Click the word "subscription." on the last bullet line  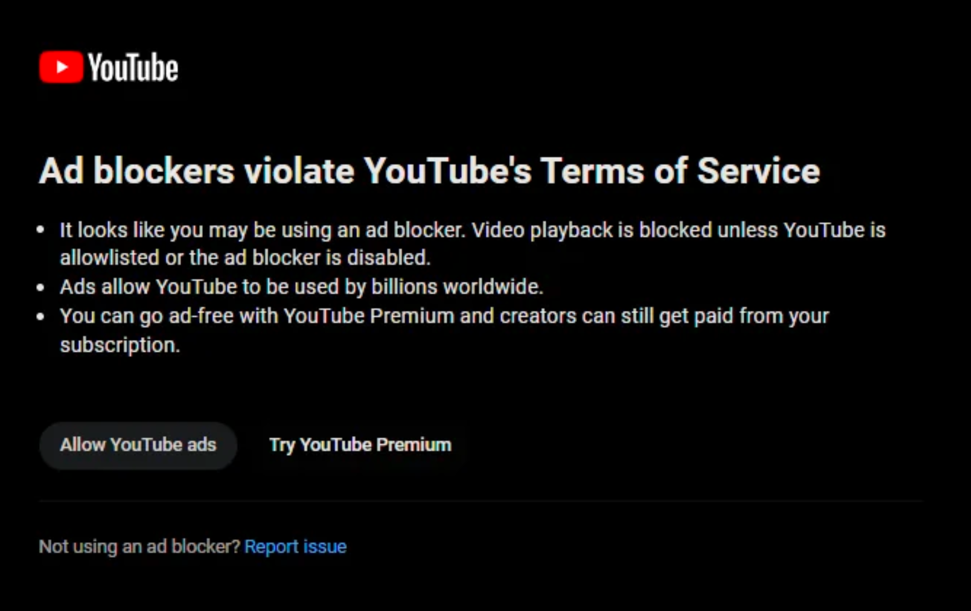[119, 345]
